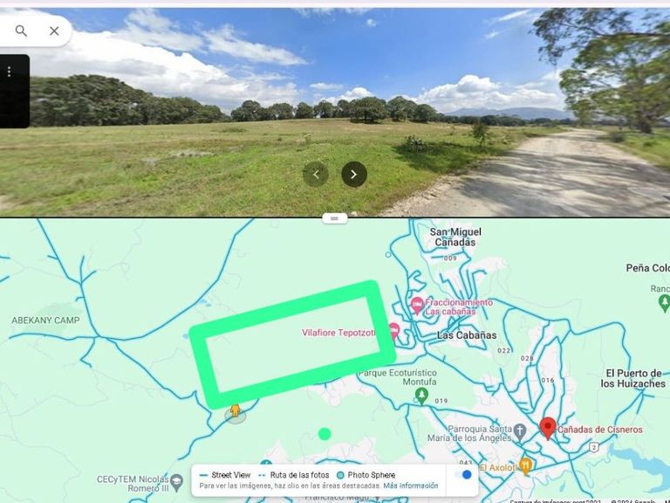Open the Fraccionamiento Las cabañas lodging marker
Screen dimensions: 670x503
[417, 306]
